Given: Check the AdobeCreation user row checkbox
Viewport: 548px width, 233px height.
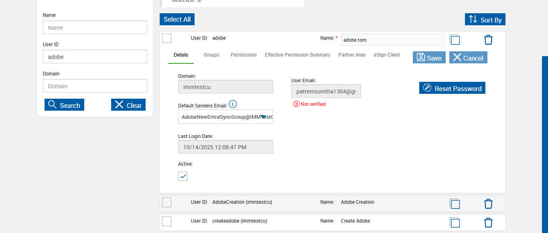Looking at the screenshot, I should (166, 203).
